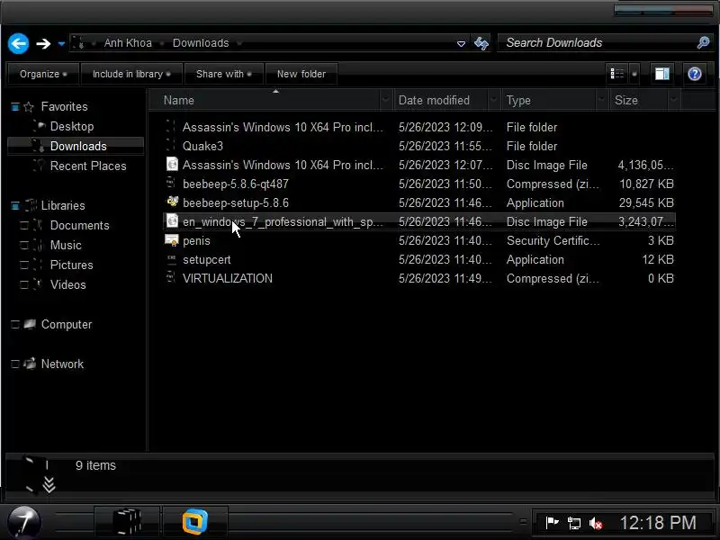720x540 pixels.
Task: Click the beebeep-5.8.6-qt487 zip icon
Action: pyautogui.click(x=171, y=184)
